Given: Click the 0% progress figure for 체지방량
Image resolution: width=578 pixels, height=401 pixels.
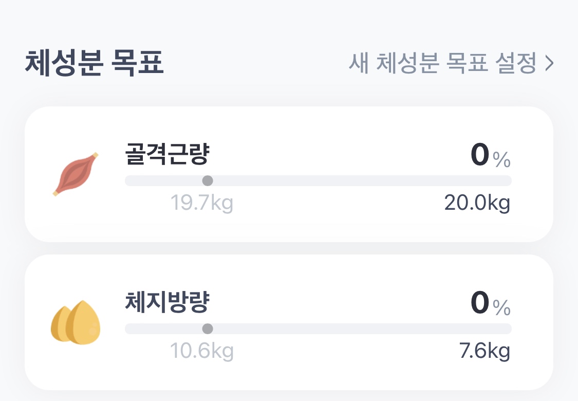Looking at the screenshot, I should [480, 304].
